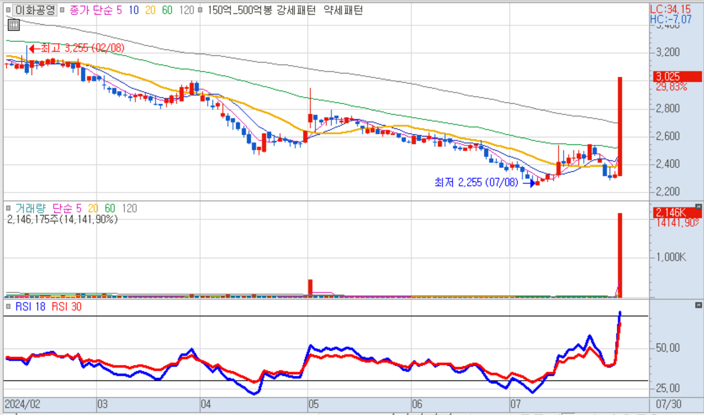Click the tall red candle at the chart's right end
The height and width of the screenshot is (415, 704).
tap(620, 127)
